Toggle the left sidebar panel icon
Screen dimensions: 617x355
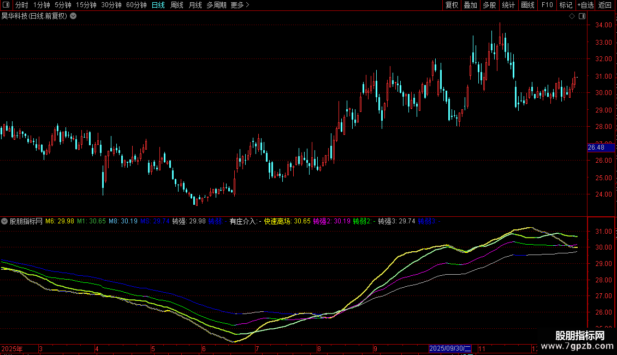[x=5, y=5]
